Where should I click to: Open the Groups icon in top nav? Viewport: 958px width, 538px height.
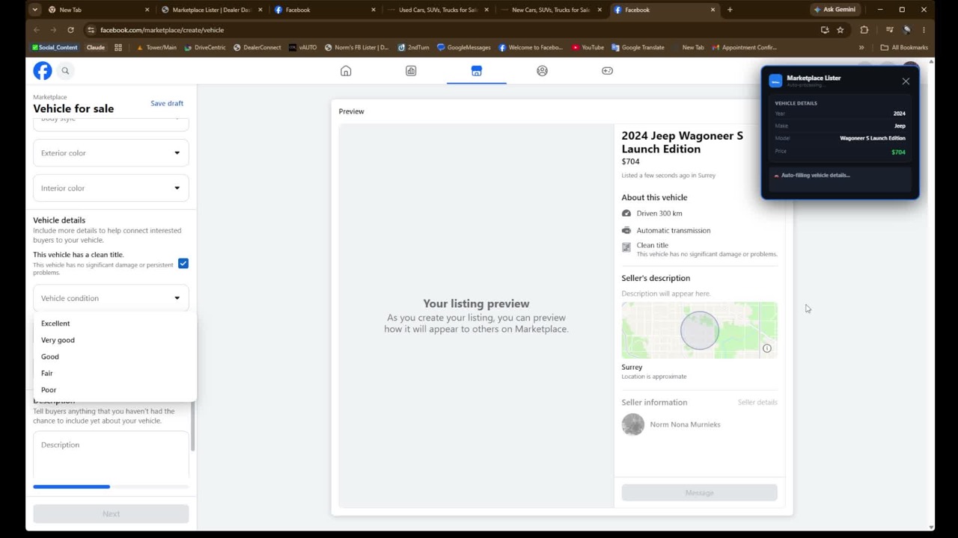coord(542,71)
